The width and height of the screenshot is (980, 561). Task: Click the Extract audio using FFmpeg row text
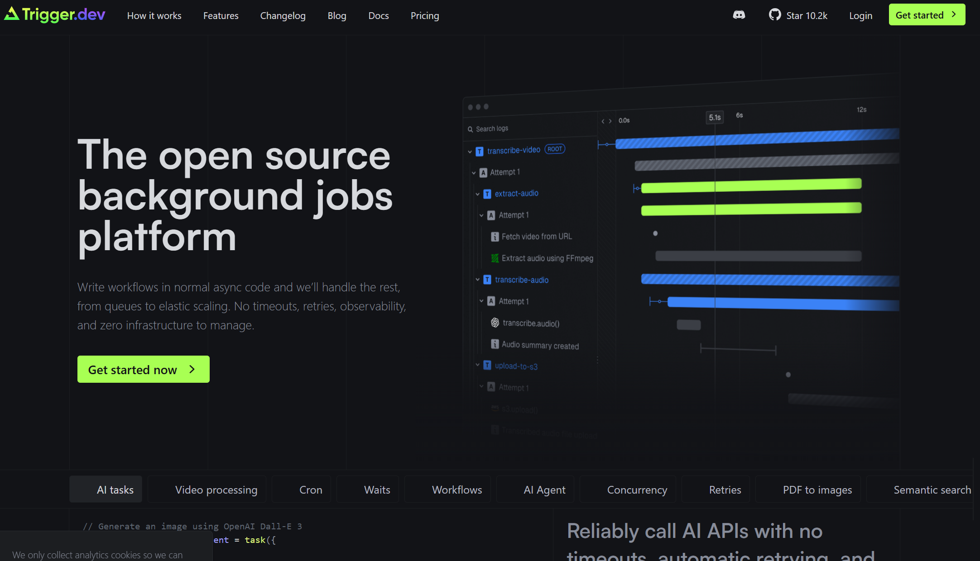tap(547, 258)
